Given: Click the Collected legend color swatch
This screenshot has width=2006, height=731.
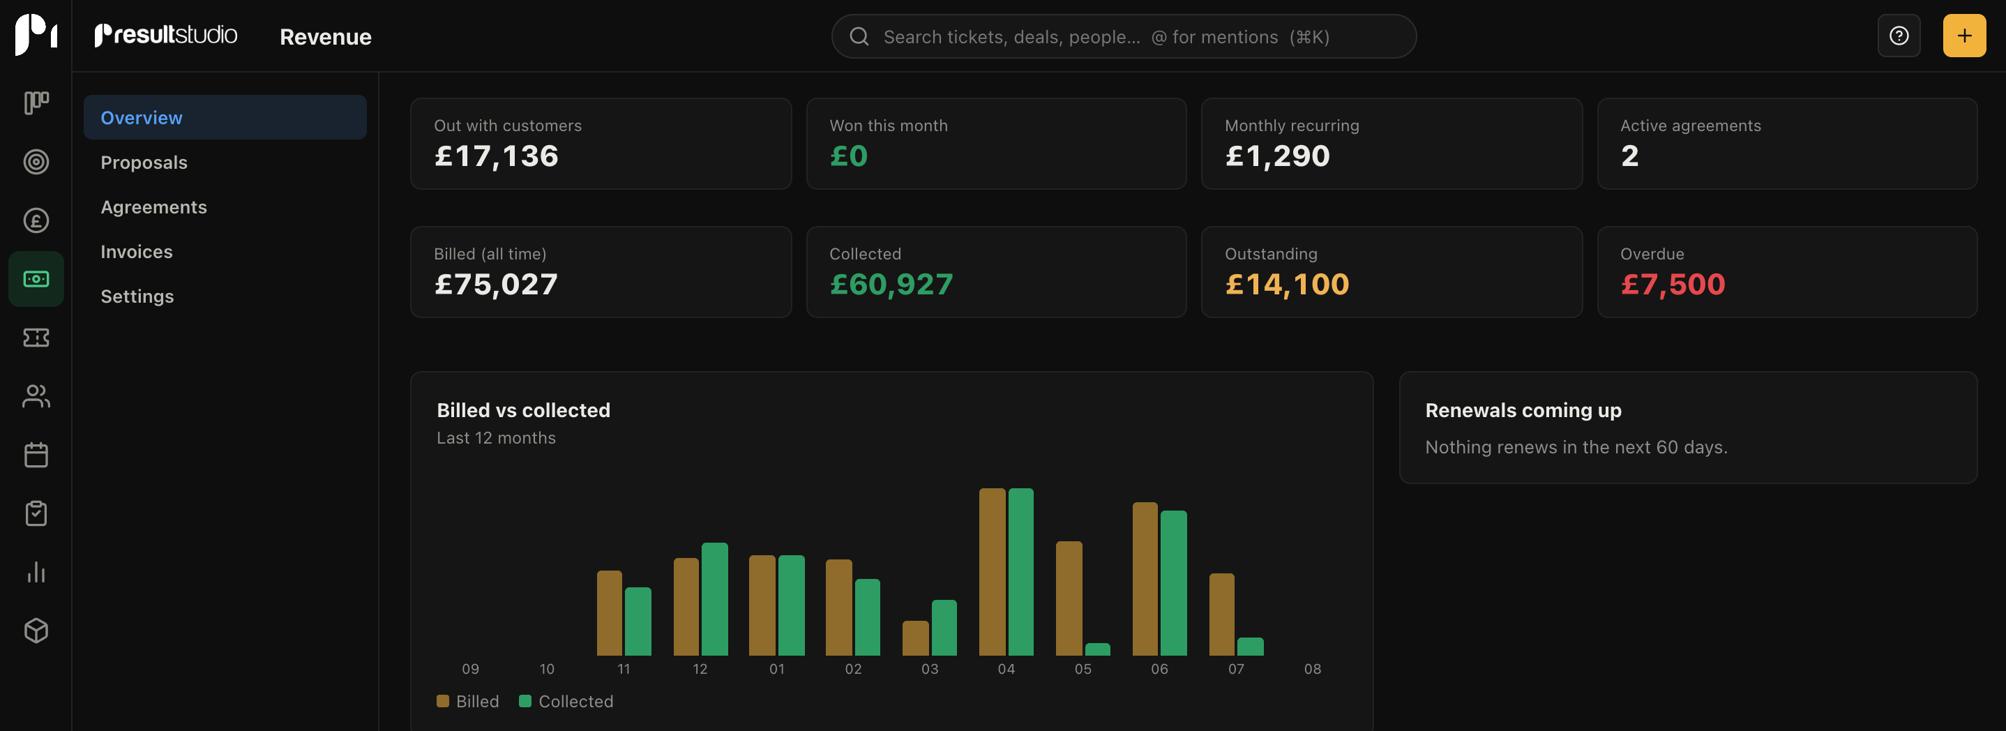Looking at the screenshot, I should point(525,702).
